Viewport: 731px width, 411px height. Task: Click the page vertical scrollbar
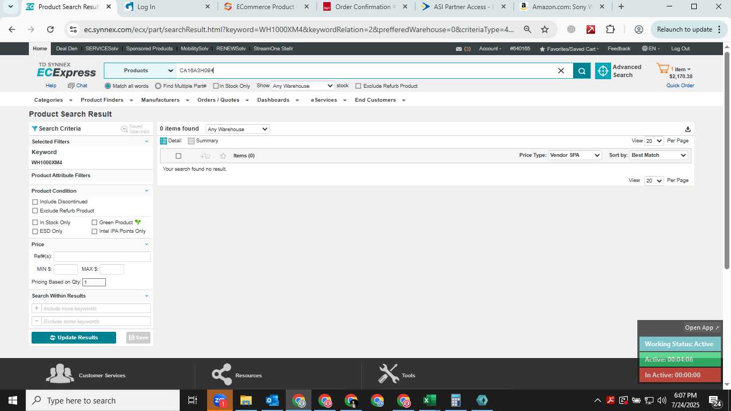pos(727,161)
